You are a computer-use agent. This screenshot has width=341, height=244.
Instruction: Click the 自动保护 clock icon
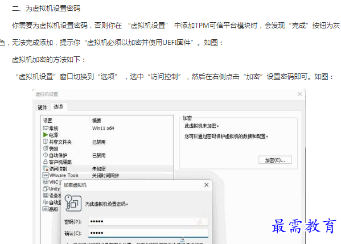point(45,155)
